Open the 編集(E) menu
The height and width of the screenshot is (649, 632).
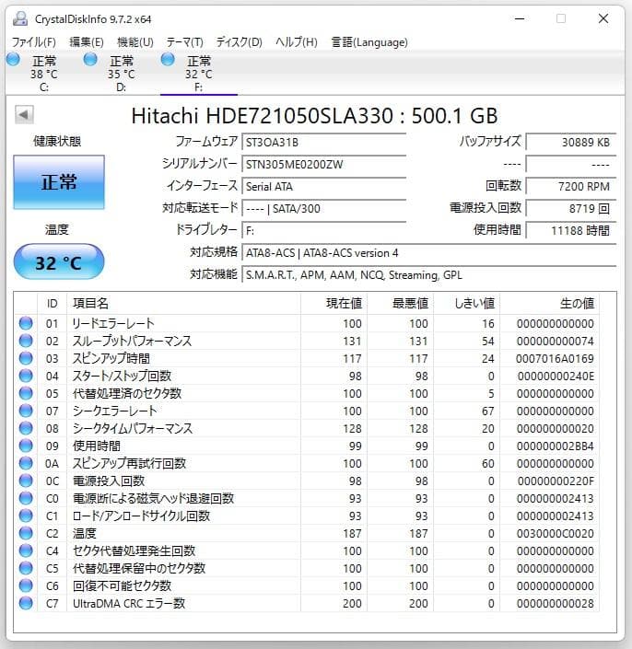[x=87, y=42]
